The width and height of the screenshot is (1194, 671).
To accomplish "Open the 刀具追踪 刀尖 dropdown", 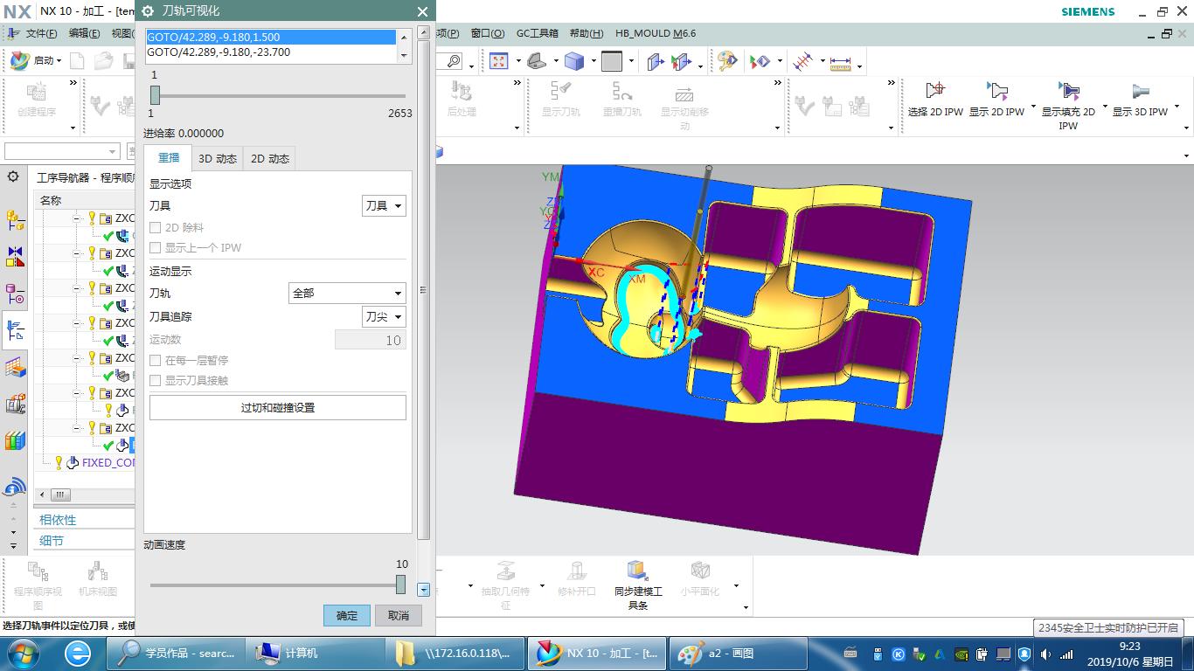I will [x=384, y=317].
